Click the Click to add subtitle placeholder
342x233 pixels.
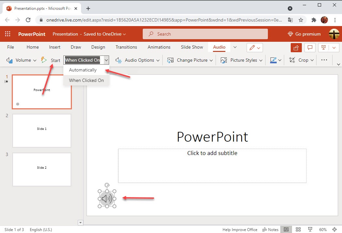[212, 166]
